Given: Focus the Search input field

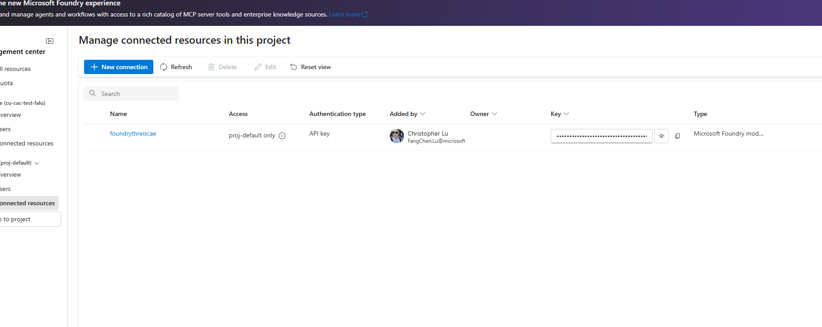Looking at the screenshot, I should pos(131,94).
